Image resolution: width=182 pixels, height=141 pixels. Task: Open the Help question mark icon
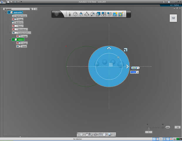coord(169,2)
